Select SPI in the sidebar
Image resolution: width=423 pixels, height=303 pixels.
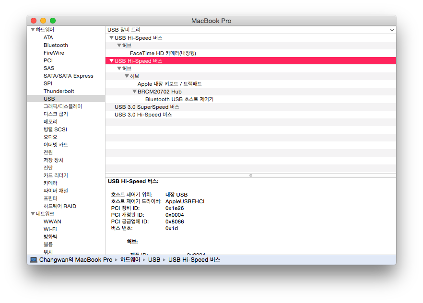point(48,83)
